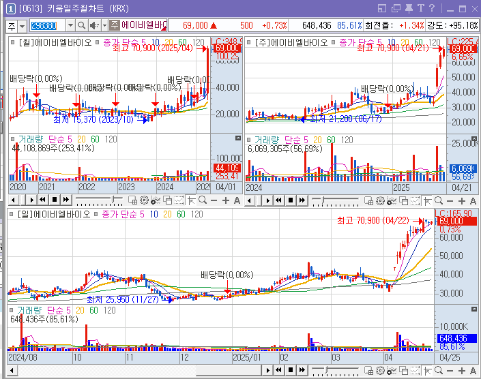Stop the weekly chart replay
Image resolution: width=481 pixels, height=379 pixels.
(x=290, y=200)
